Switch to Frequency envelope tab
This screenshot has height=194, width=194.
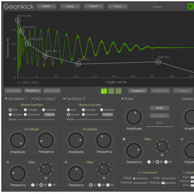click(x=32, y=91)
